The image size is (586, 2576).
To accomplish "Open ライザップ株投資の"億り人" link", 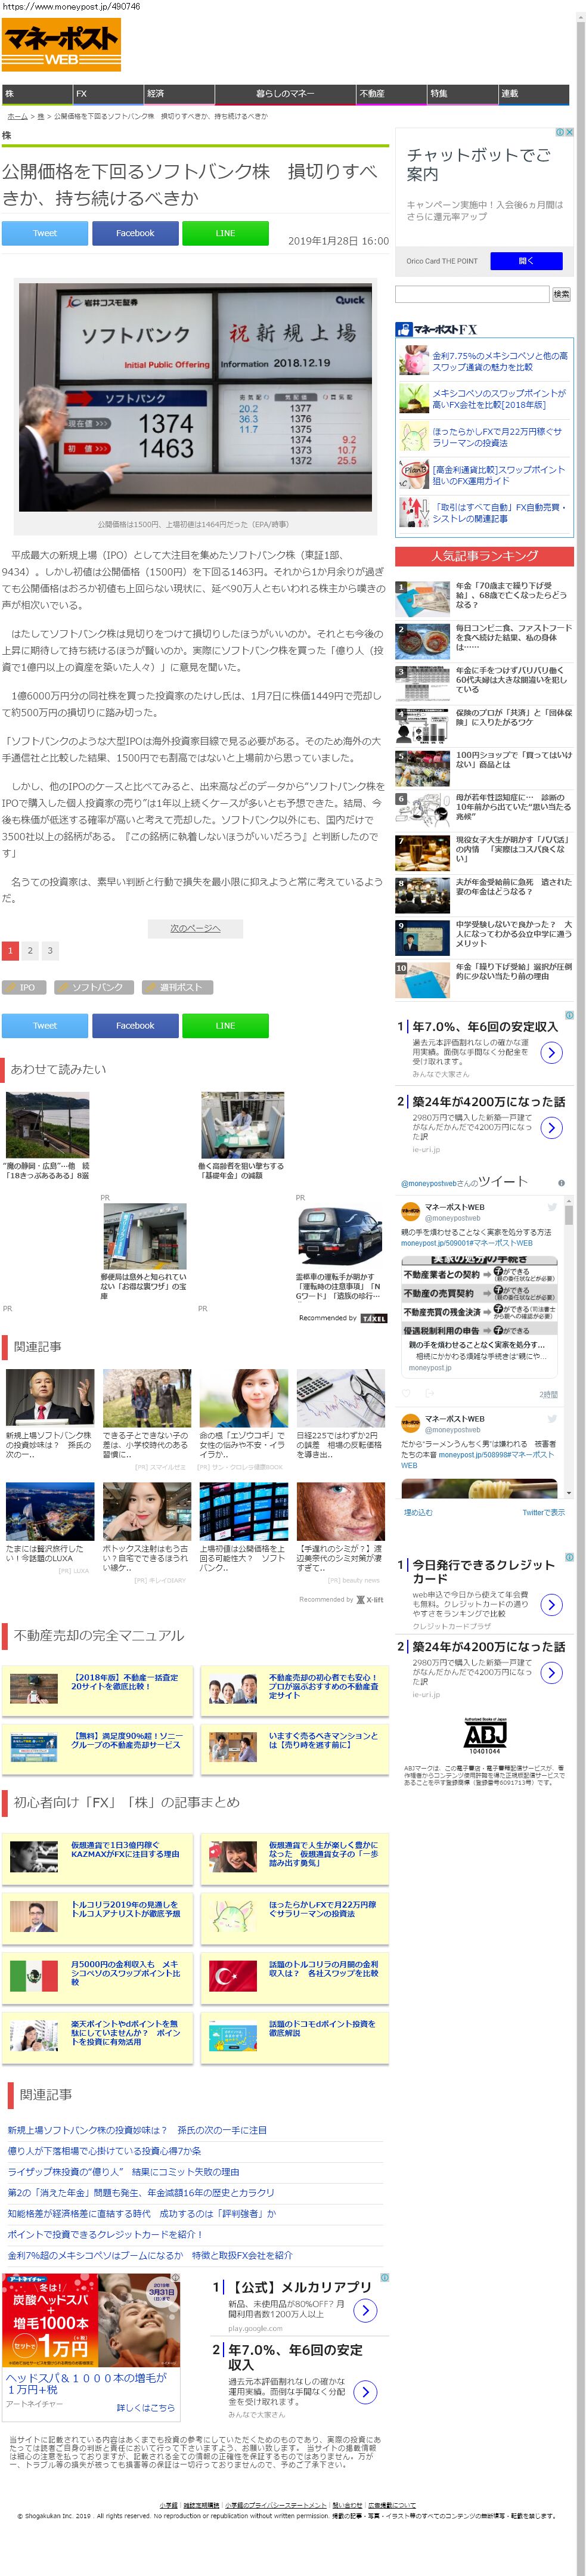I will 123,2171.
